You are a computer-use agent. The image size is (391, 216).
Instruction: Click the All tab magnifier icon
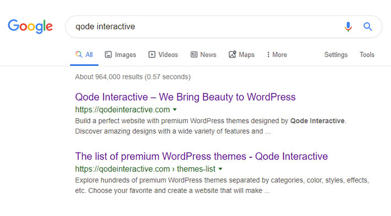pos(79,54)
